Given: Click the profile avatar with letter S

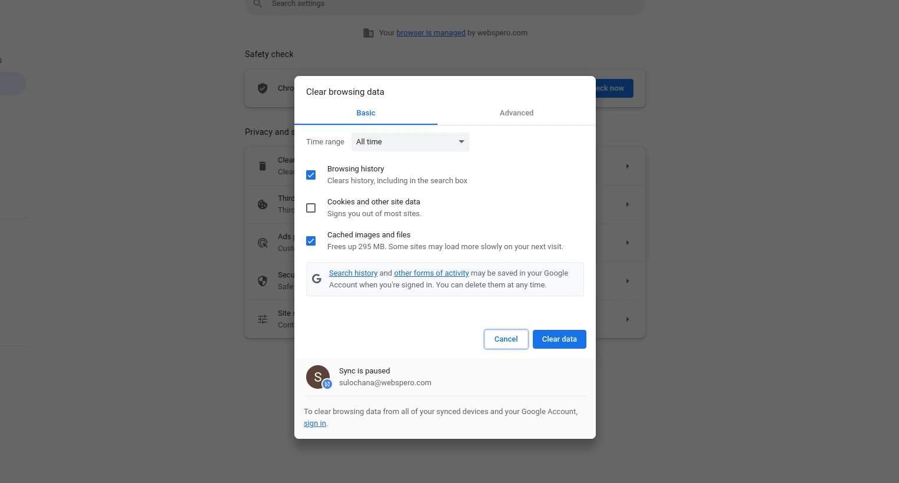Looking at the screenshot, I should tap(318, 377).
